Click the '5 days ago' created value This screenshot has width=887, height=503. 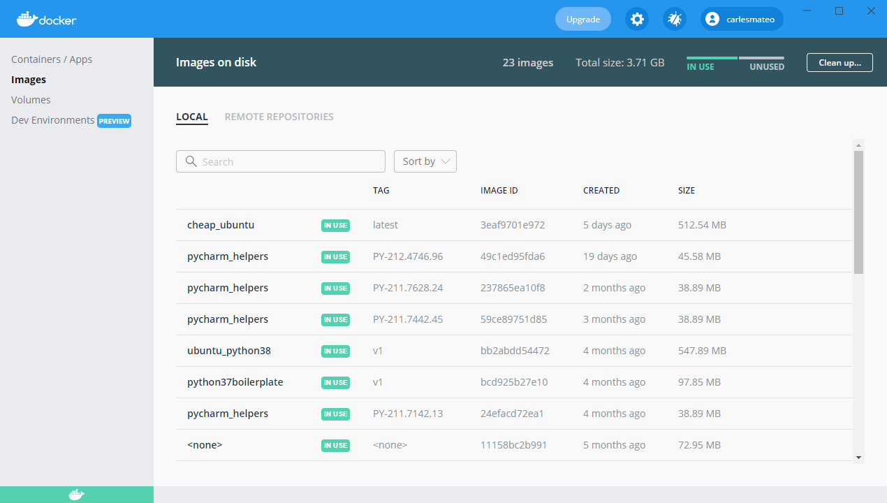tap(607, 225)
